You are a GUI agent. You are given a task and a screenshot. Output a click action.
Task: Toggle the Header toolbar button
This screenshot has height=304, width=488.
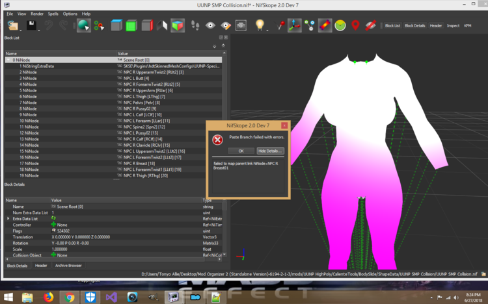coord(436,25)
